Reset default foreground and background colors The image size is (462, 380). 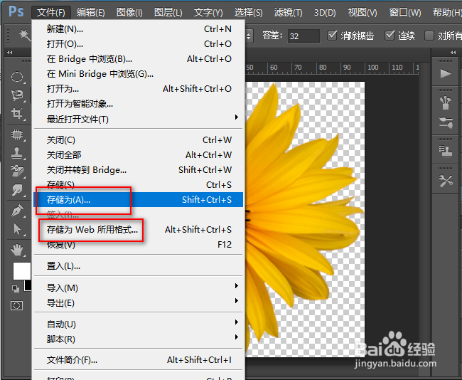tap(16, 288)
